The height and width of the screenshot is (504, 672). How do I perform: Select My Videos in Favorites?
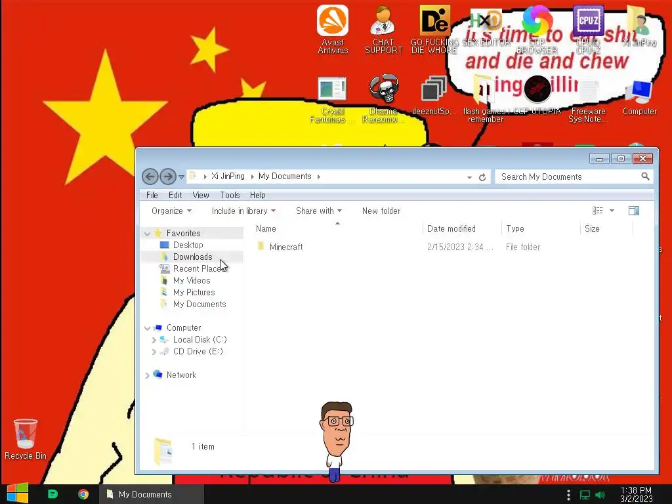coord(191,280)
